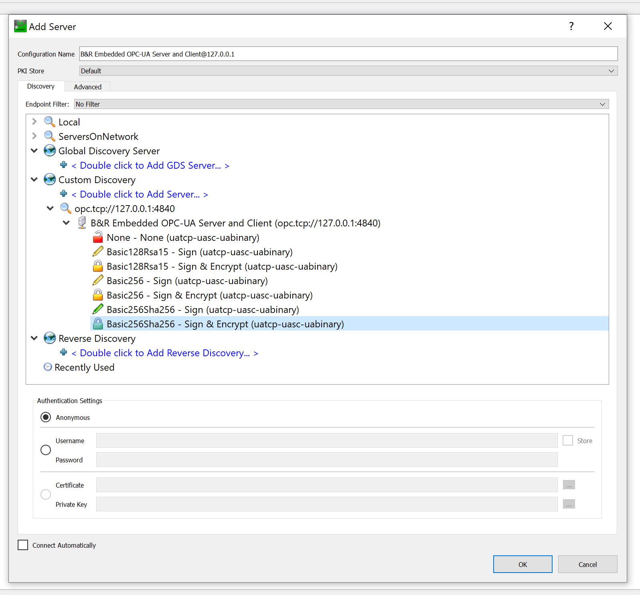Click the pencil icon for Basic128Rsa15 Sign
The width and height of the screenshot is (640, 595).
98,252
